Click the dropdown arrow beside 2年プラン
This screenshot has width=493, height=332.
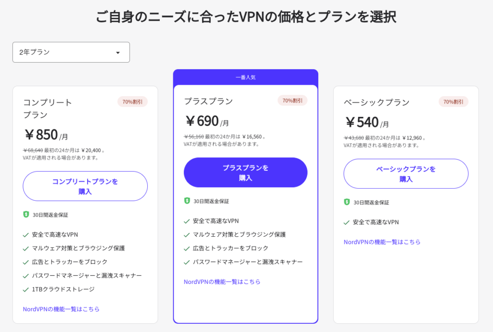point(118,53)
